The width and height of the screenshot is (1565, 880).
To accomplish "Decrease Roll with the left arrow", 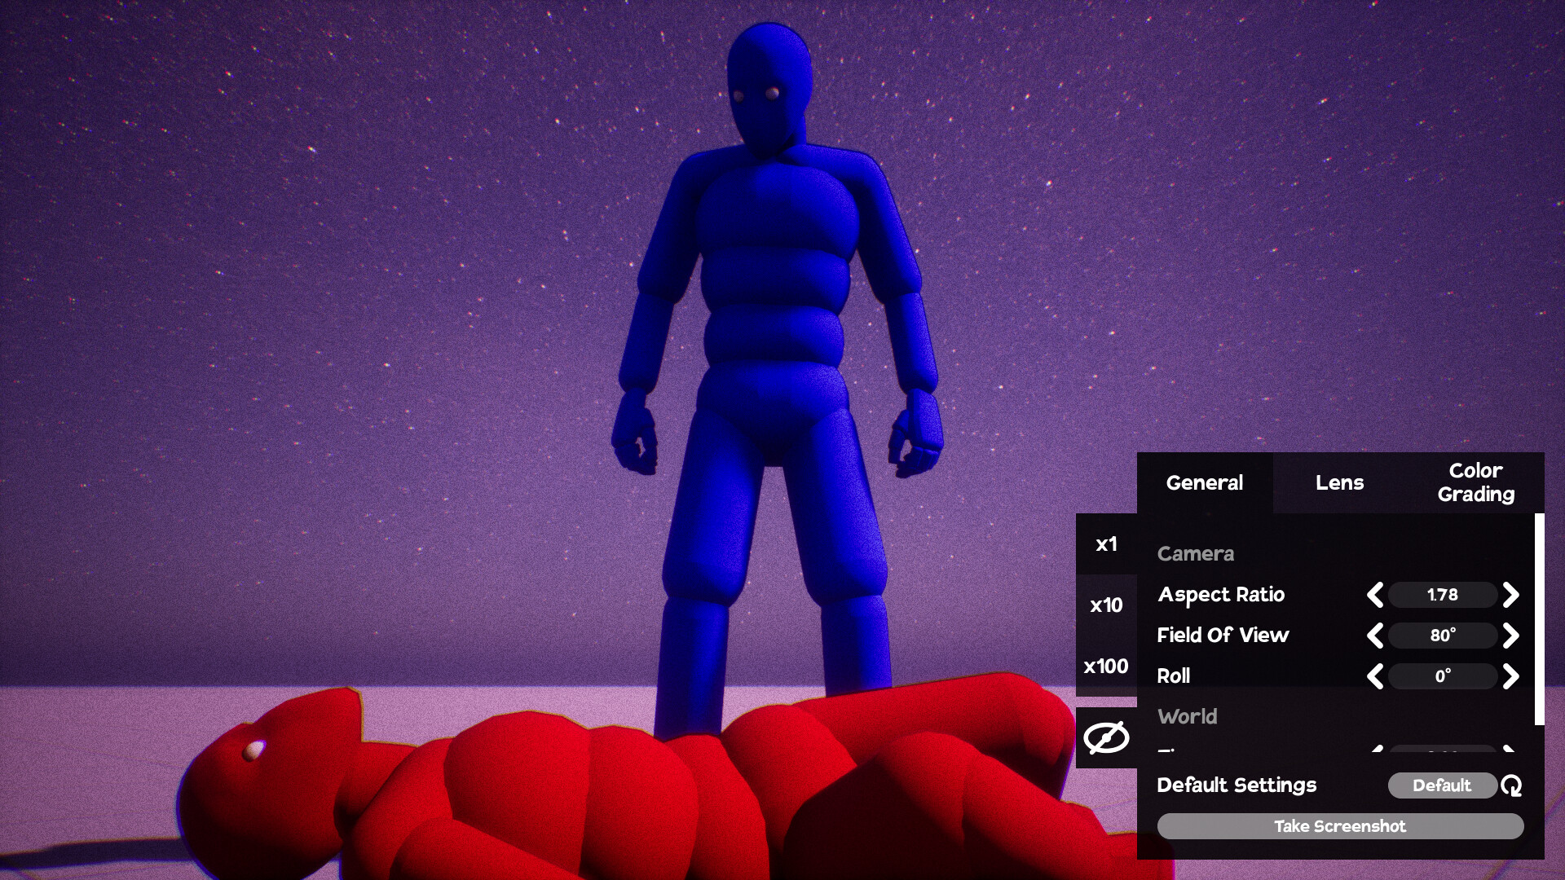I will tap(1375, 676).
